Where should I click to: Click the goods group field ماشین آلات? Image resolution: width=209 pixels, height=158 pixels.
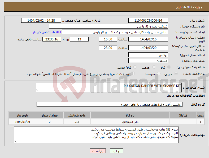[110, 104]
